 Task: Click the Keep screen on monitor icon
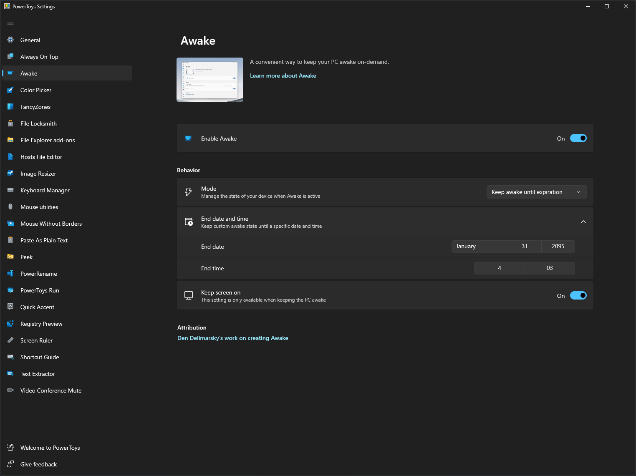[189, 295]
